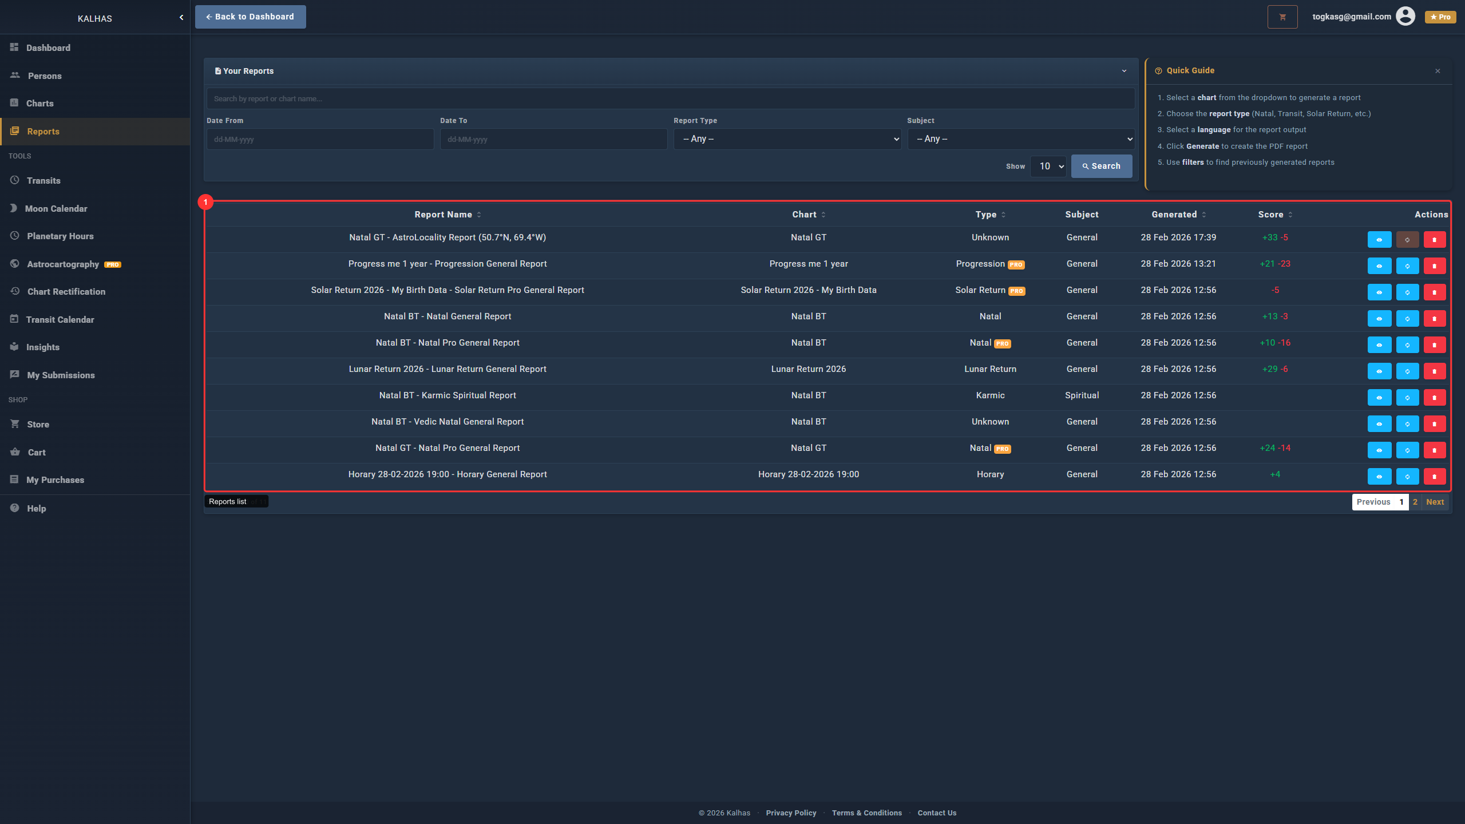1465x824 pixels.
Task: Delete the Natal BT Karmic Spiritual Report
Action: coord(1434,397)
